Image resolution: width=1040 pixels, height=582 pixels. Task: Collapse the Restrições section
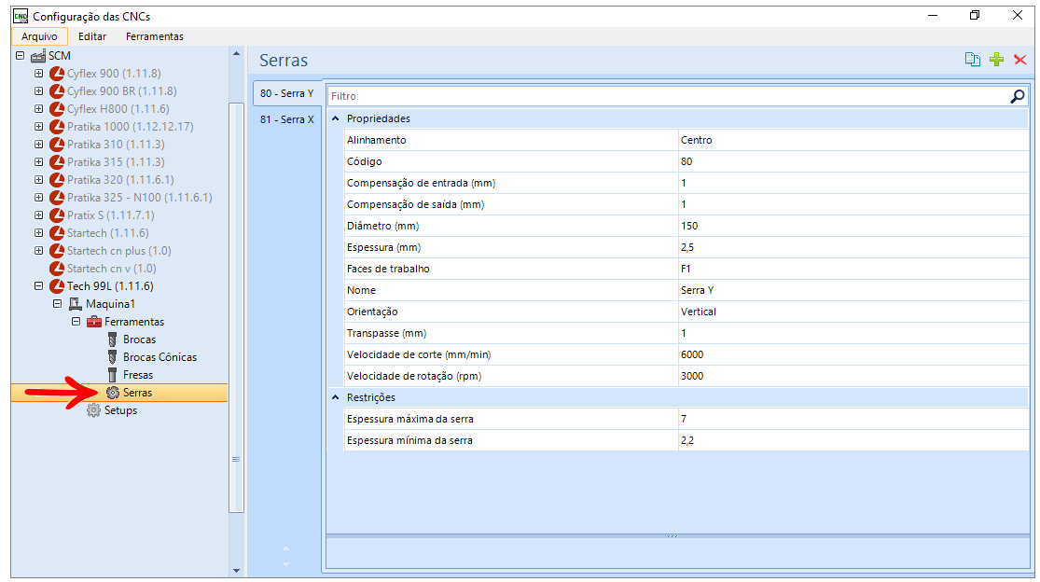tap(336, 397)
